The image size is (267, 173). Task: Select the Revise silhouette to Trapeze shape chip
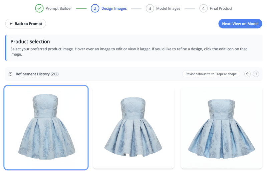click(211, 74)
